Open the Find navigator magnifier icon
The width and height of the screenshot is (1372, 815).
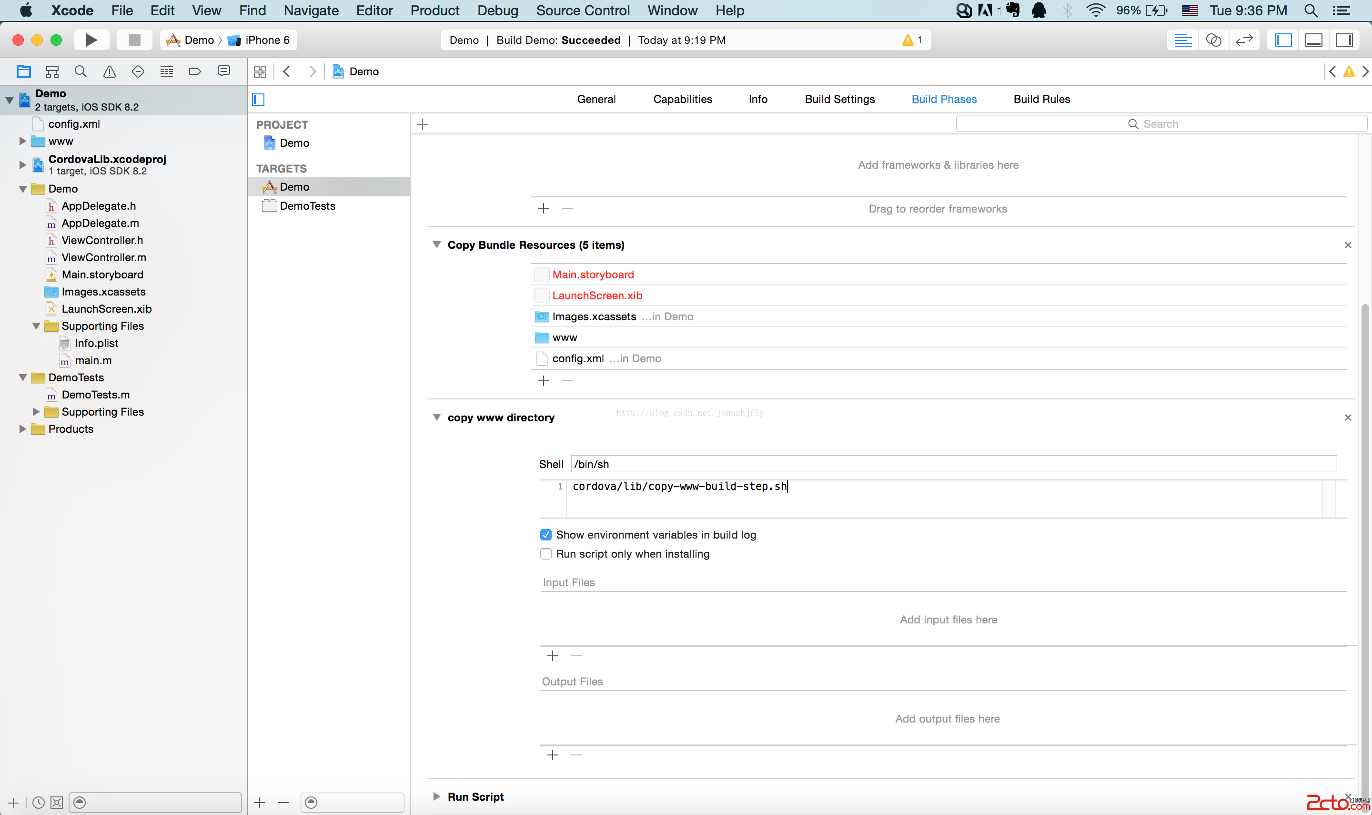pyautogui.click(x=81, y=71)
